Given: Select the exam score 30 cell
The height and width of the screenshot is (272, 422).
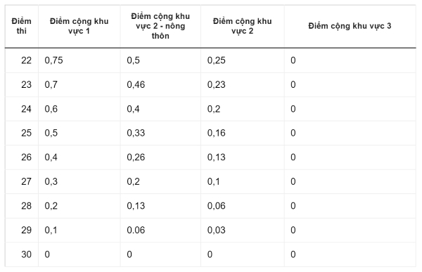Looking at the screenshot, I should click(22, 254).
